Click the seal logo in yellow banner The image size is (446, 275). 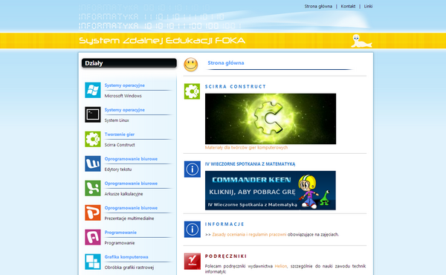coord(361,41)
